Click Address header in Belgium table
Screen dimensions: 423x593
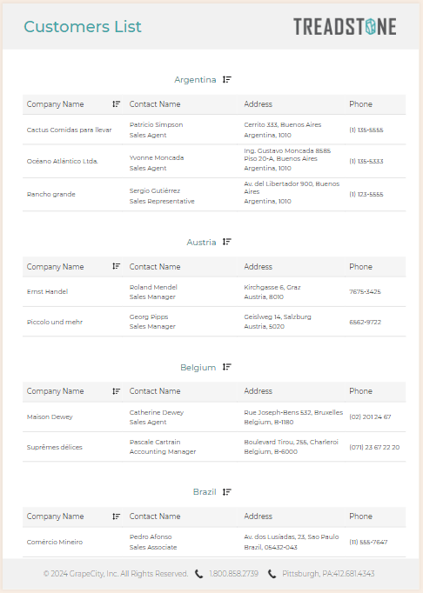point(258,391)
